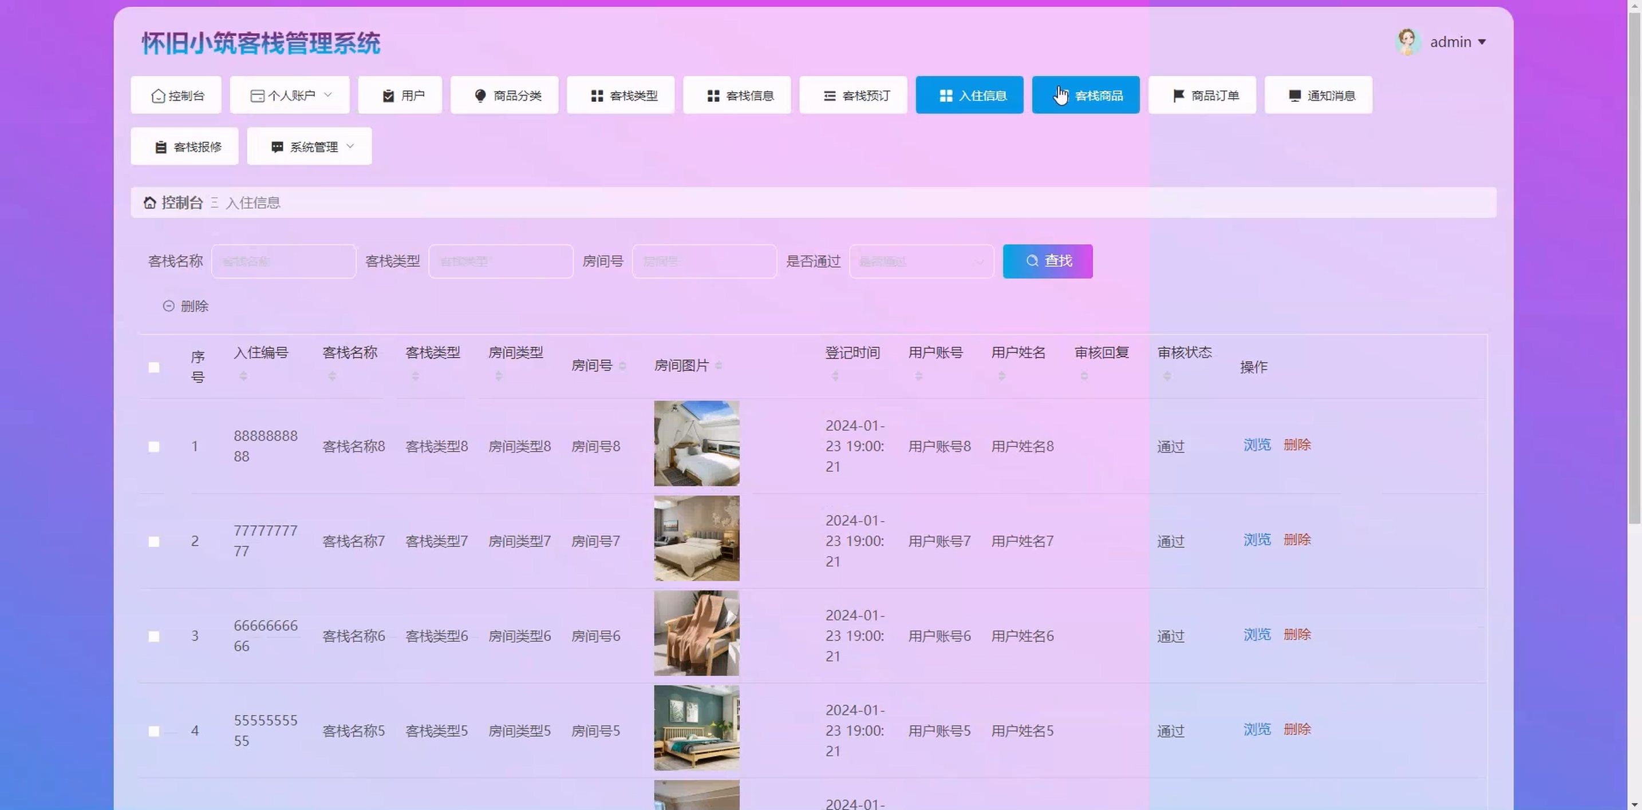Click the 商品分类 bulb icon
1642x810 pixels.
point(480,96)
